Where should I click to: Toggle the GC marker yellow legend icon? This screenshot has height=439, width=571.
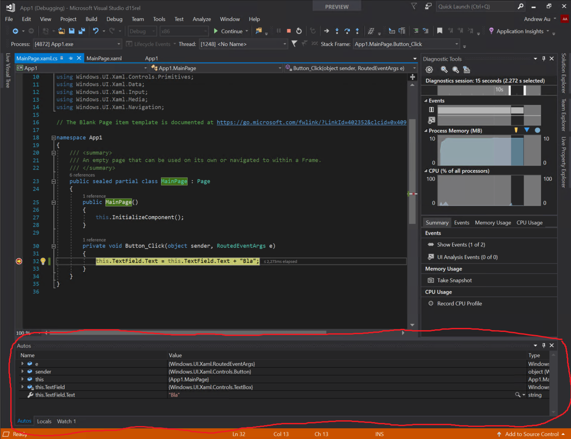pos(516,130)
